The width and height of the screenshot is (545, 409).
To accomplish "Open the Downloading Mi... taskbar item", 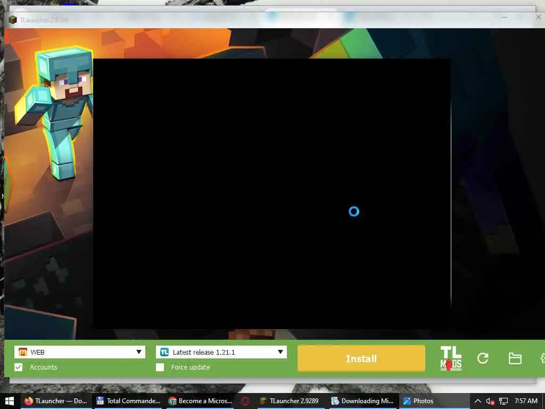I will (x=362, y=401).
